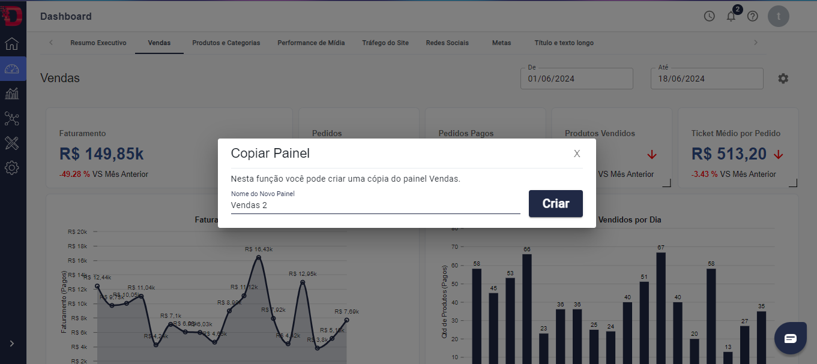Click the -49.28 % variation text
The image size is (817, 364).
click(x=74, y=175)
